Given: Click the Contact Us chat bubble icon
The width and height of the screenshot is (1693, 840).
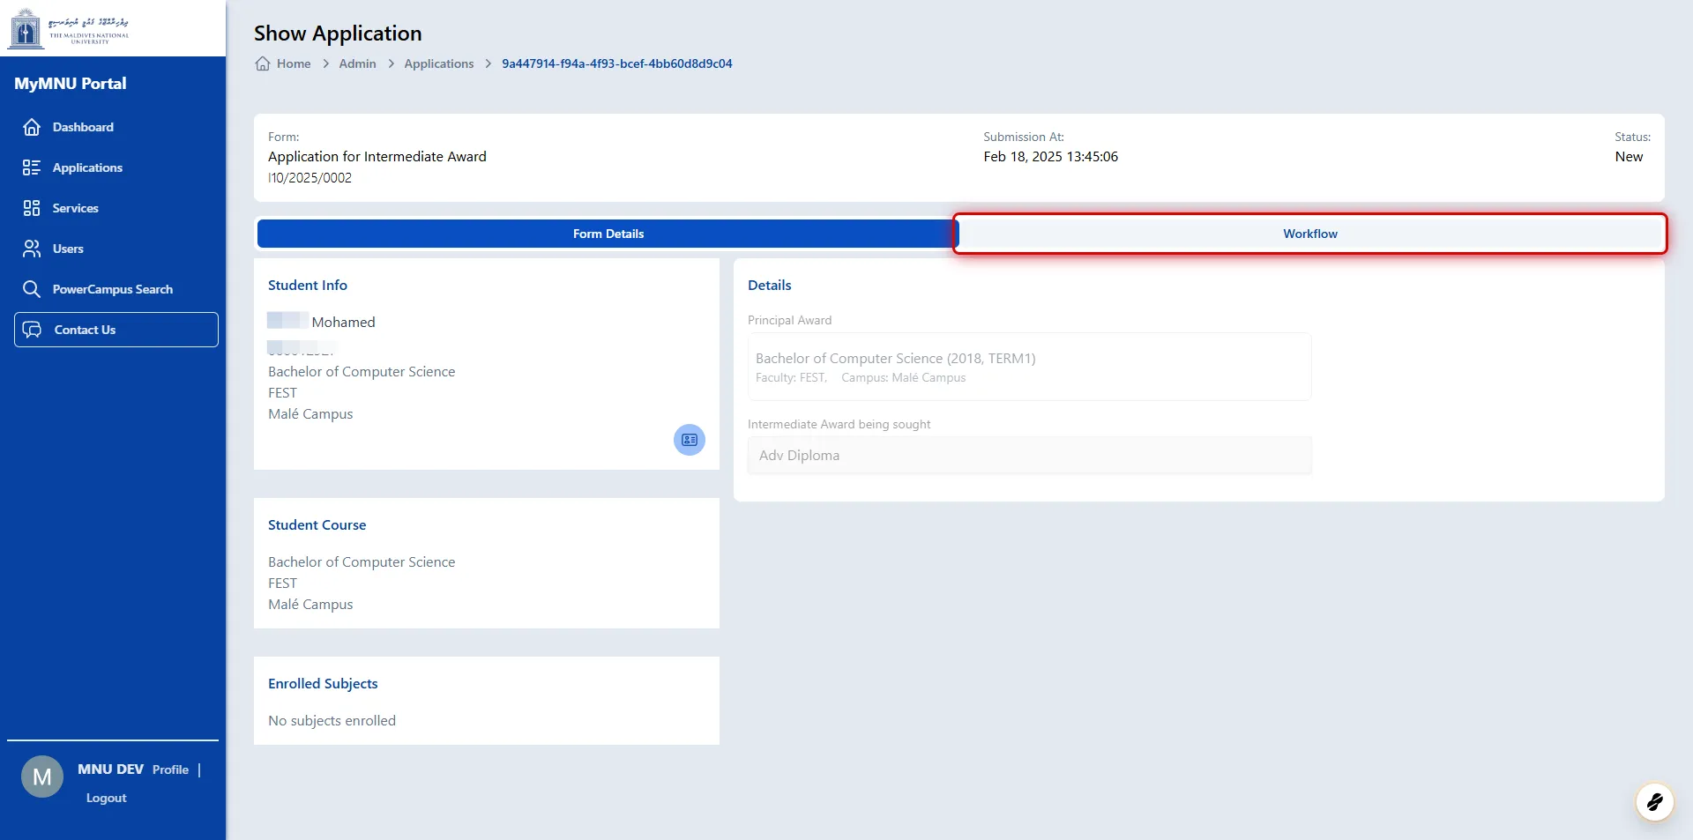Looking at the screenshot, I should 33,330.
